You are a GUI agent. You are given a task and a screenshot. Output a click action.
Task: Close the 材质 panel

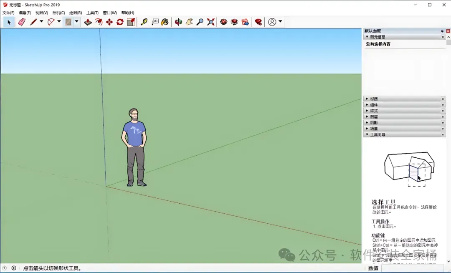(443, 99)
